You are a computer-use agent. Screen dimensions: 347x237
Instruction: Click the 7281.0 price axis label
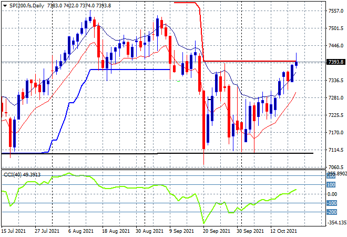[336, 98]
